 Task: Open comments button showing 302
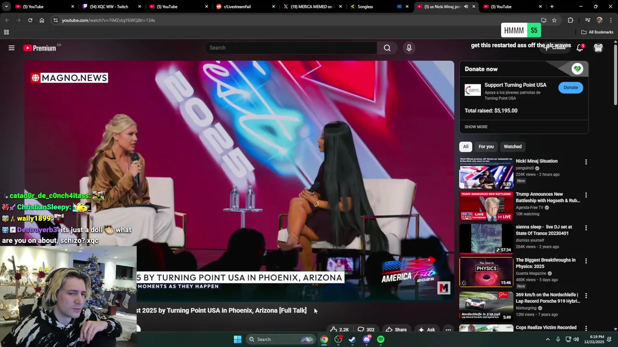366,330
